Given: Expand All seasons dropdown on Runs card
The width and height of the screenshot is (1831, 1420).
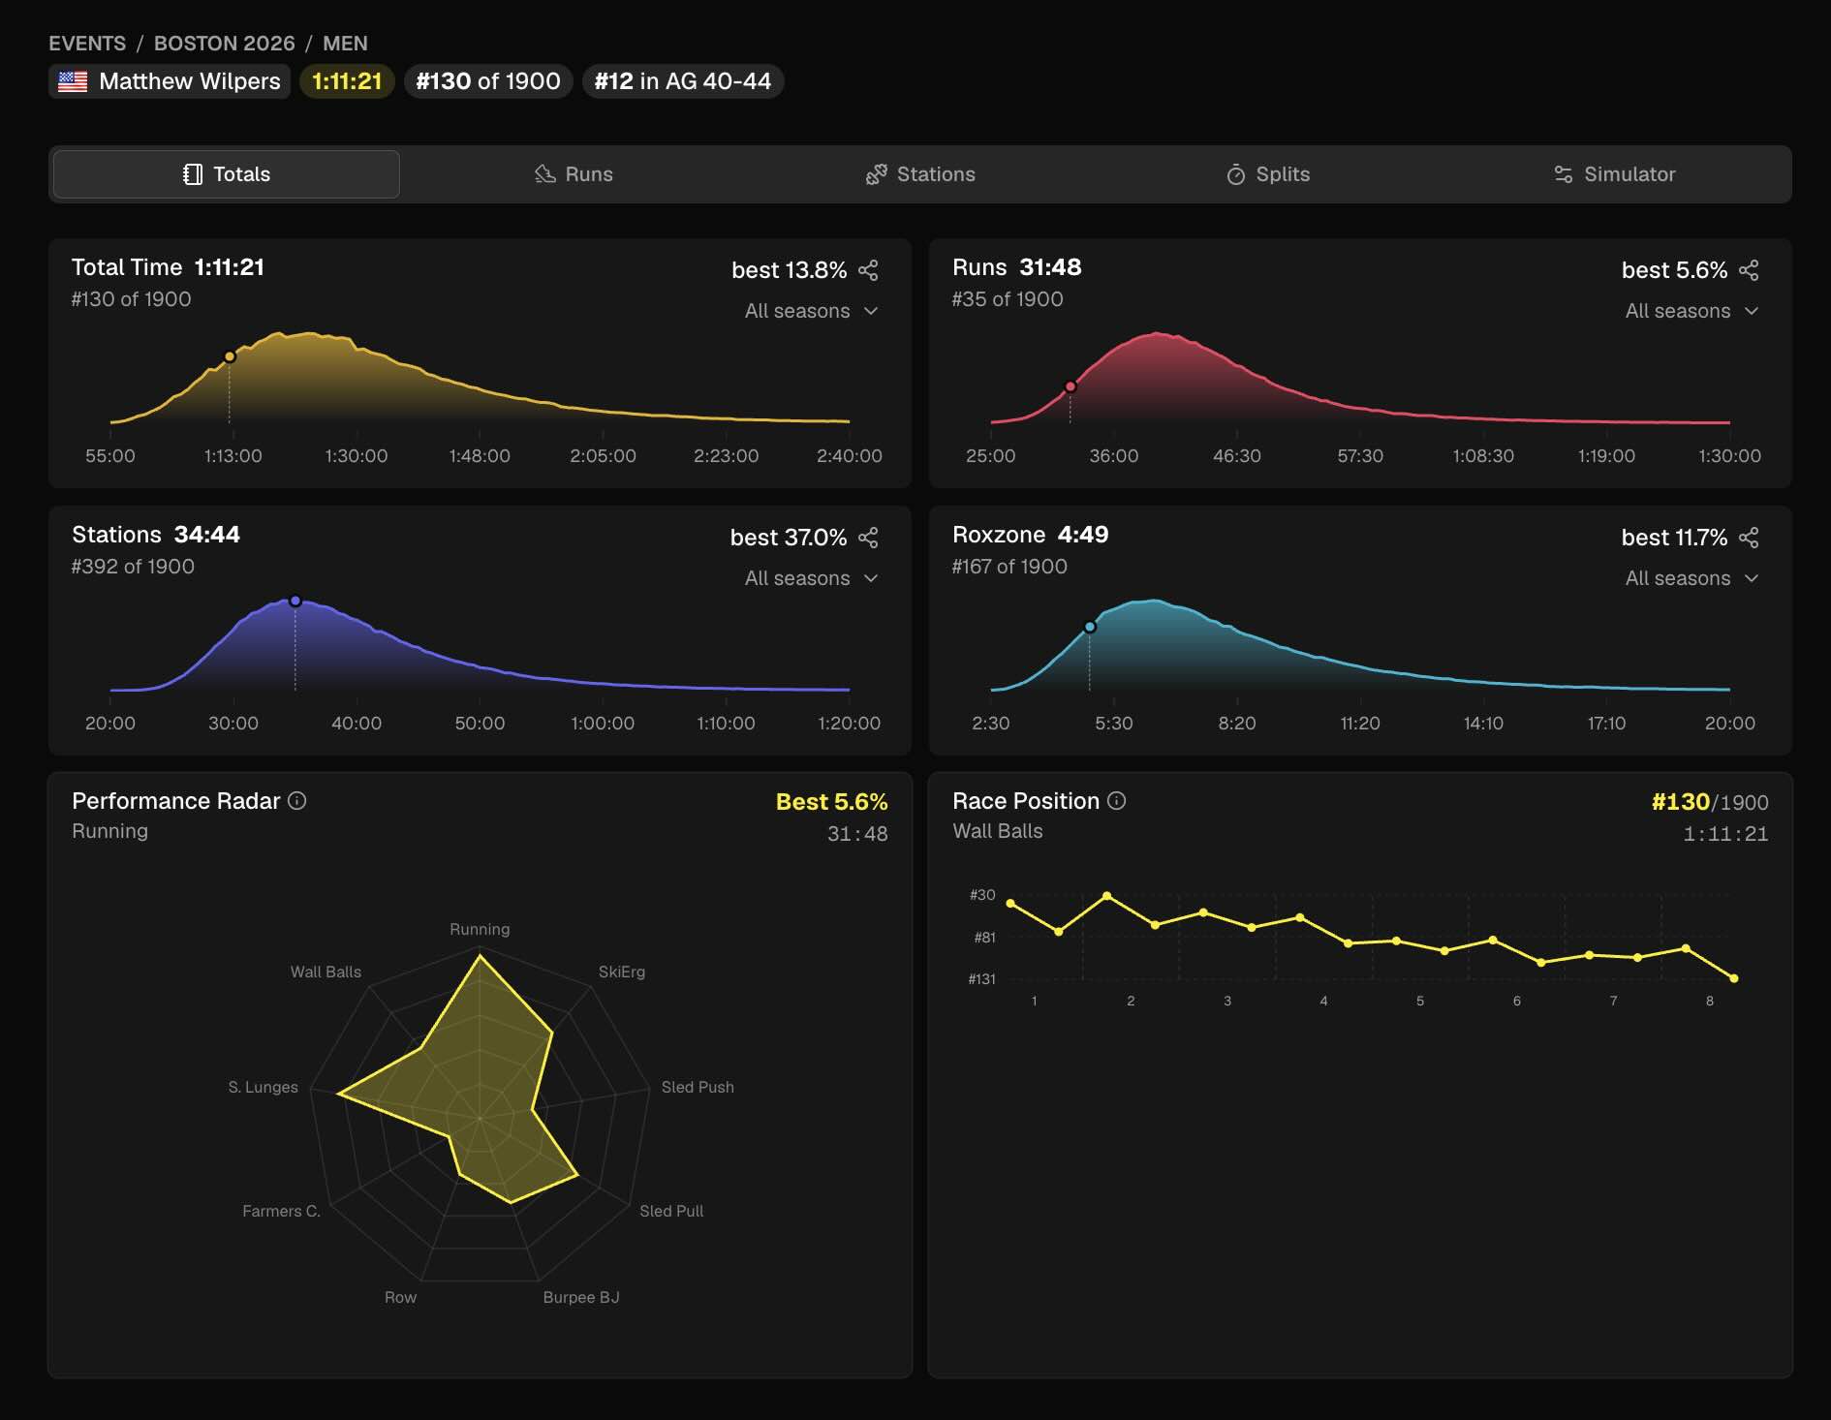Looking at the screenshot, I should [1691, 311].
